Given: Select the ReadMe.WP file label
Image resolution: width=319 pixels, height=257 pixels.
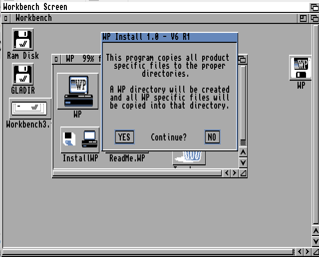Looking at the screenshot, I should pyautogui.click(x=127, y=158).
